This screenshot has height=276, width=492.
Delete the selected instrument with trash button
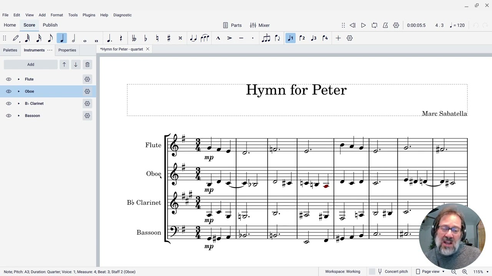coord(87,64)
